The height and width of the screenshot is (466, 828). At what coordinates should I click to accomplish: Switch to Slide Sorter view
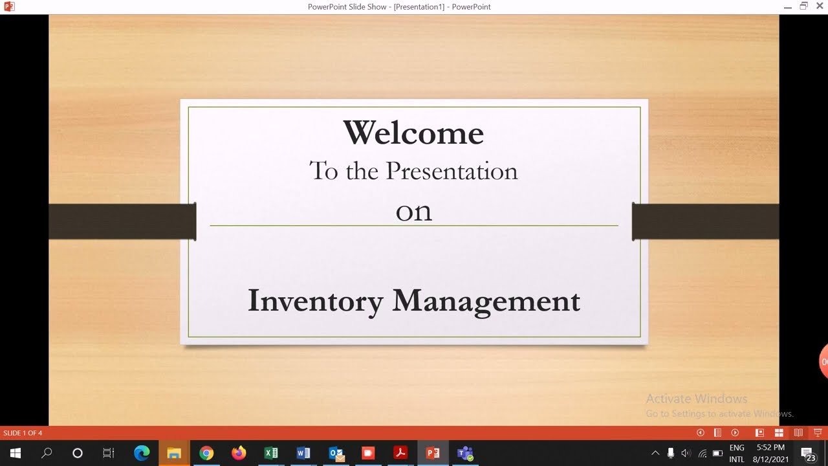779,433
